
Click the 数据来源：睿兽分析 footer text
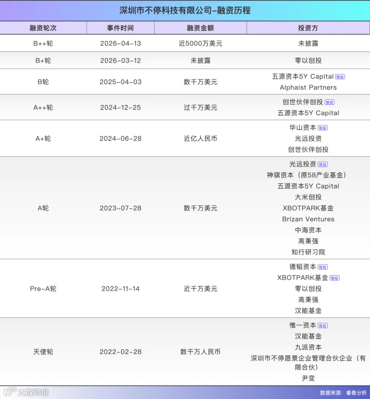[343, 393]
